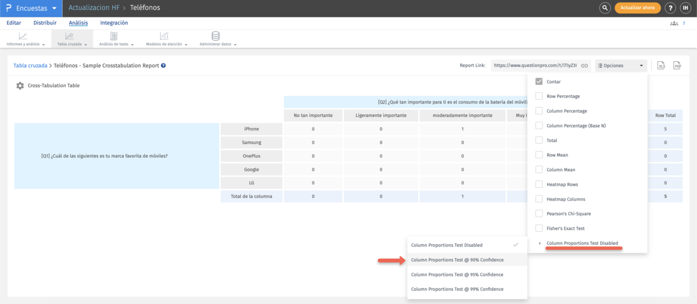Export report as PDF file
The width and height of the screenshot is (697, 304).
click(x=677, y=66)
